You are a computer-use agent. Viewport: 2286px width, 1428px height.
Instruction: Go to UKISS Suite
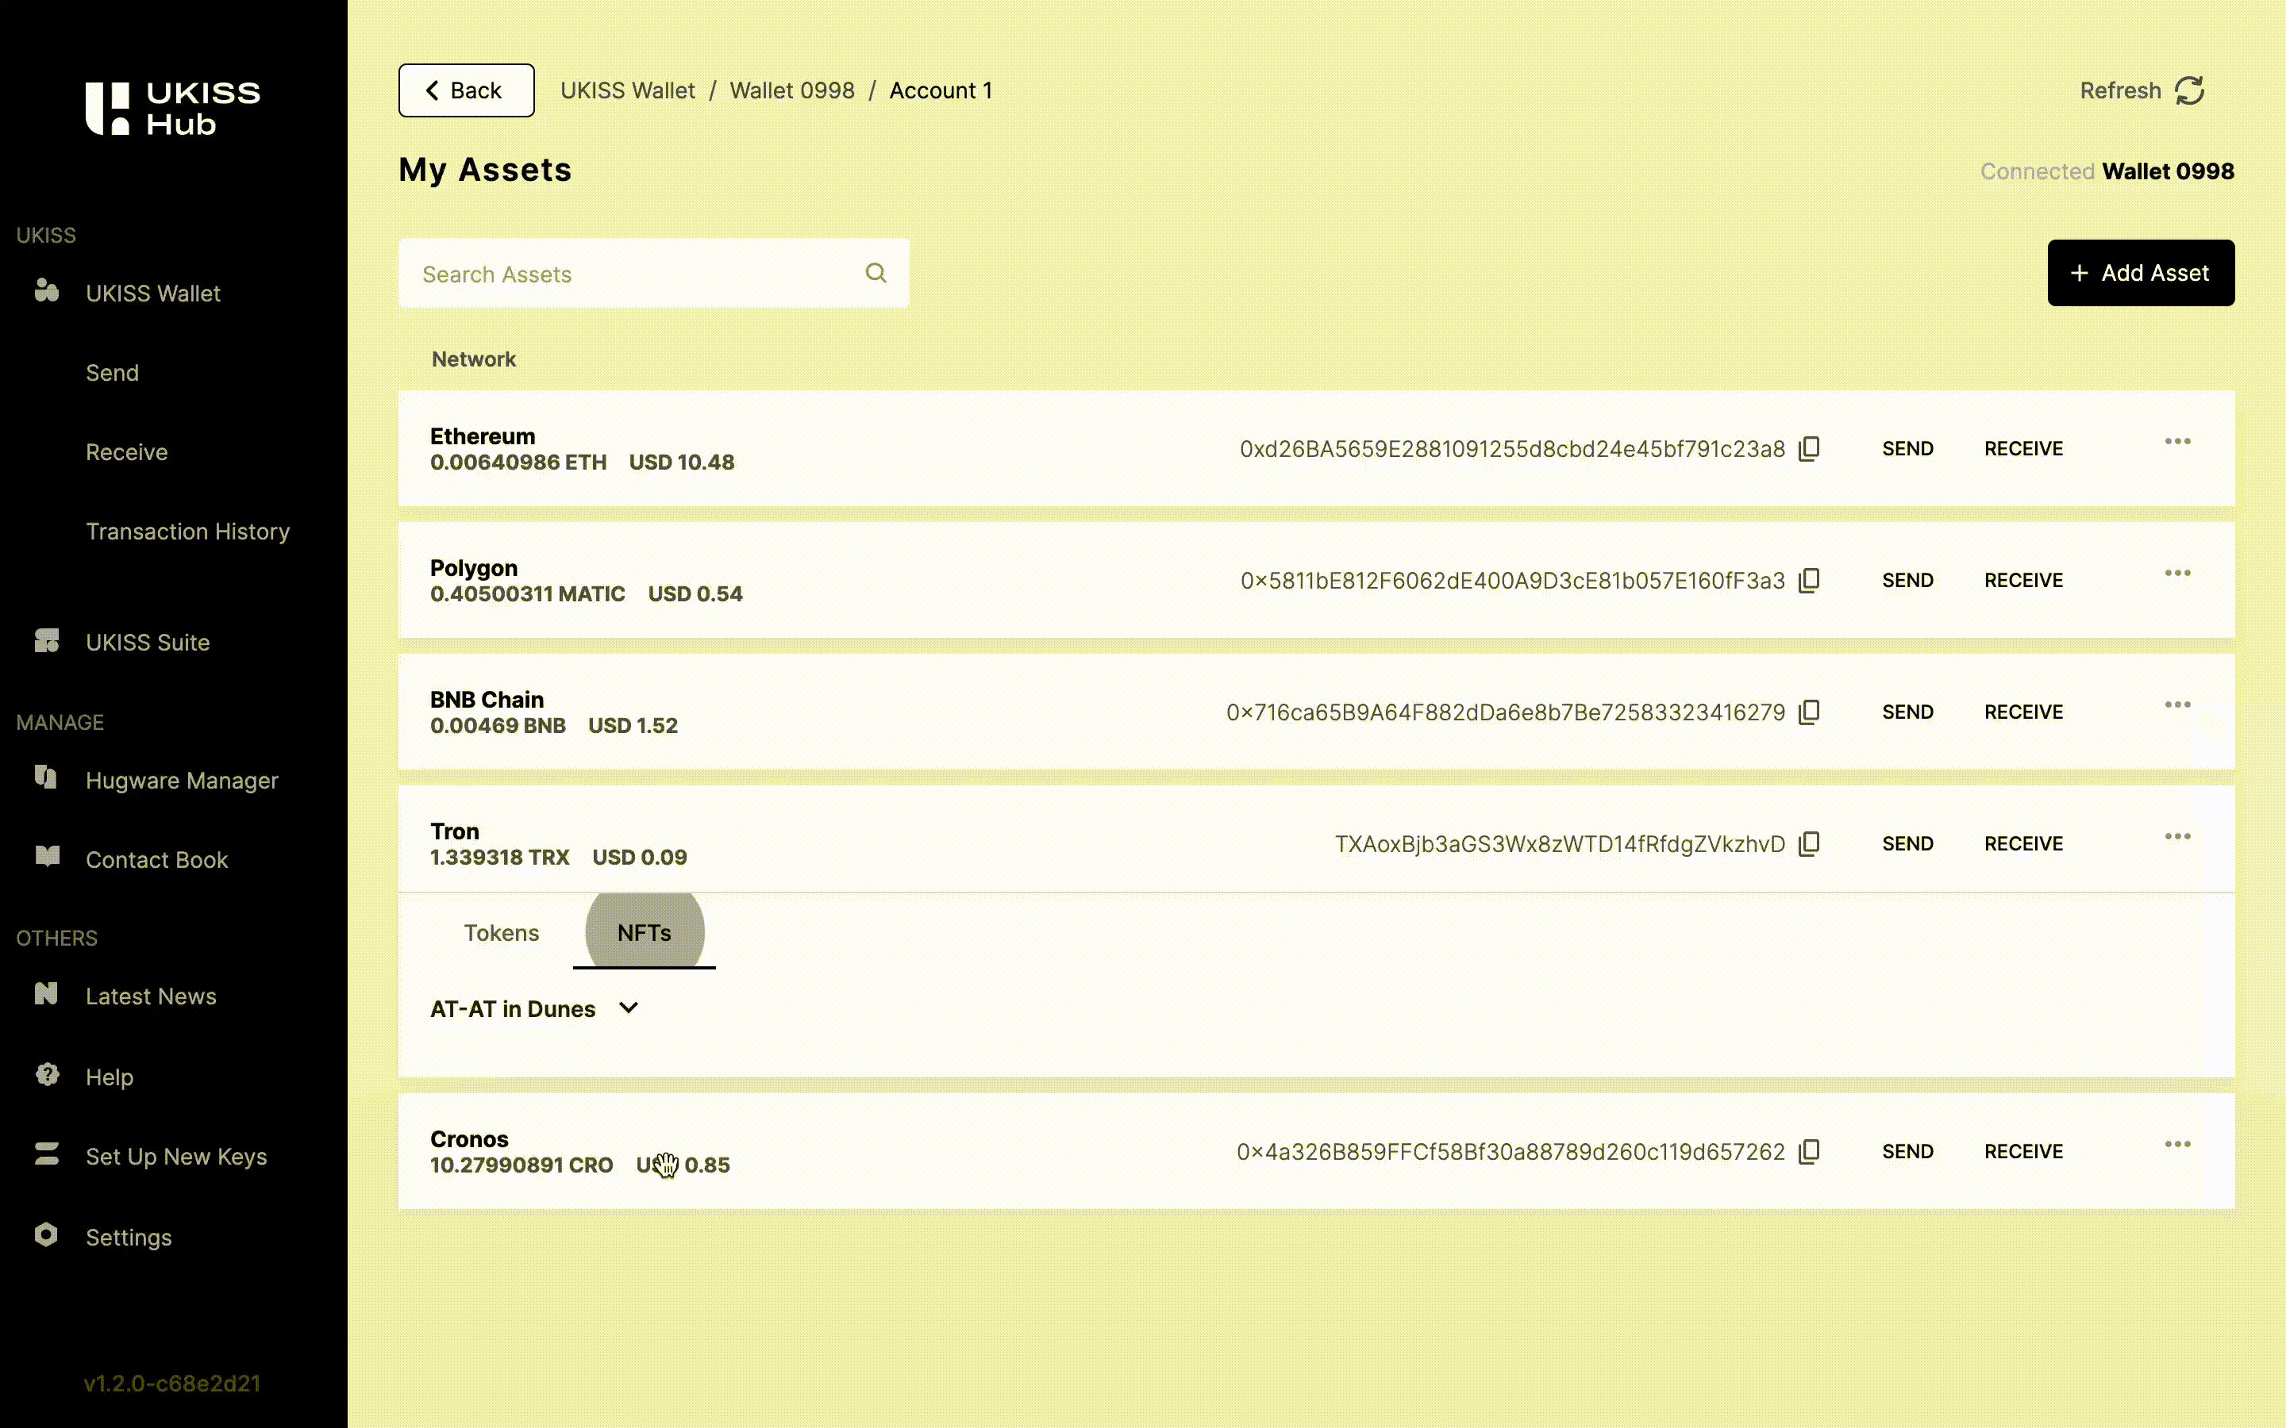point(148,643)
